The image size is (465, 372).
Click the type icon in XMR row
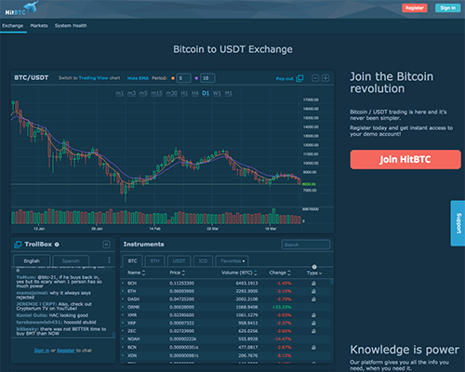tap(313, 315)
